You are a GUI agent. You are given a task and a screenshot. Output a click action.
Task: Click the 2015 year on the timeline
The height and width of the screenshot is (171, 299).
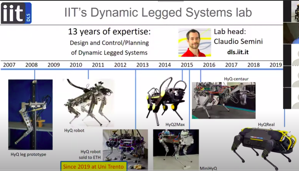[x=187, y=65]
